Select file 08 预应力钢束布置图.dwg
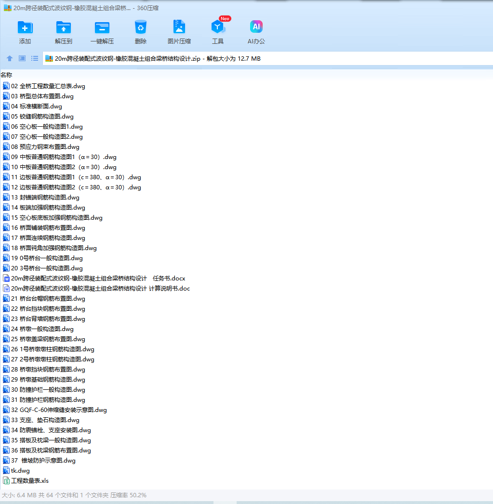 (41, 147)
